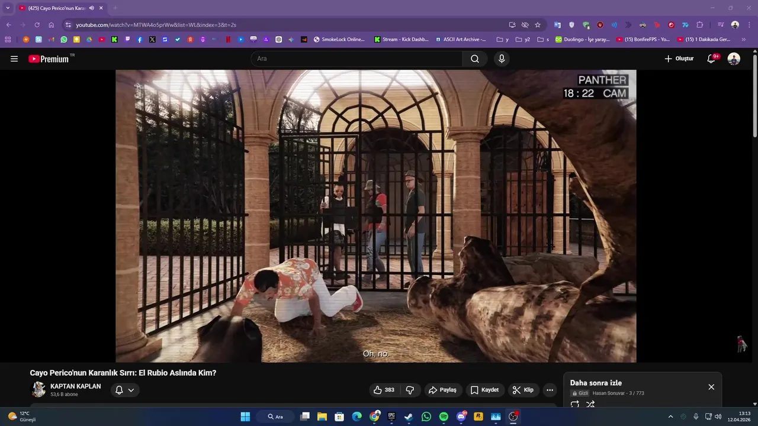Save the video with Kaydet button
This screenshot has height=426, width=758.
click(x=484, y=390)
